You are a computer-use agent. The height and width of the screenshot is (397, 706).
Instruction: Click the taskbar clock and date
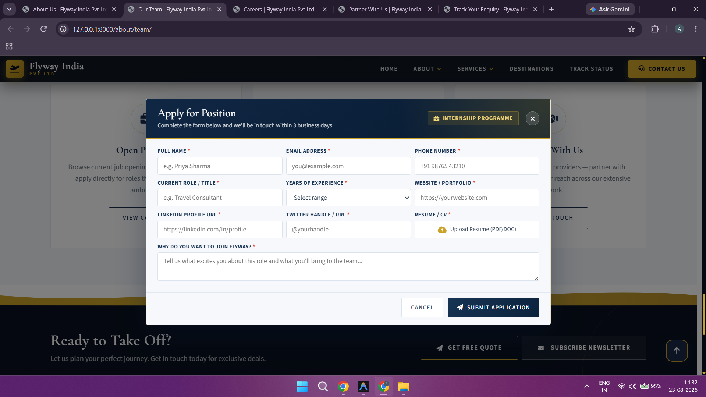[683, 386]
